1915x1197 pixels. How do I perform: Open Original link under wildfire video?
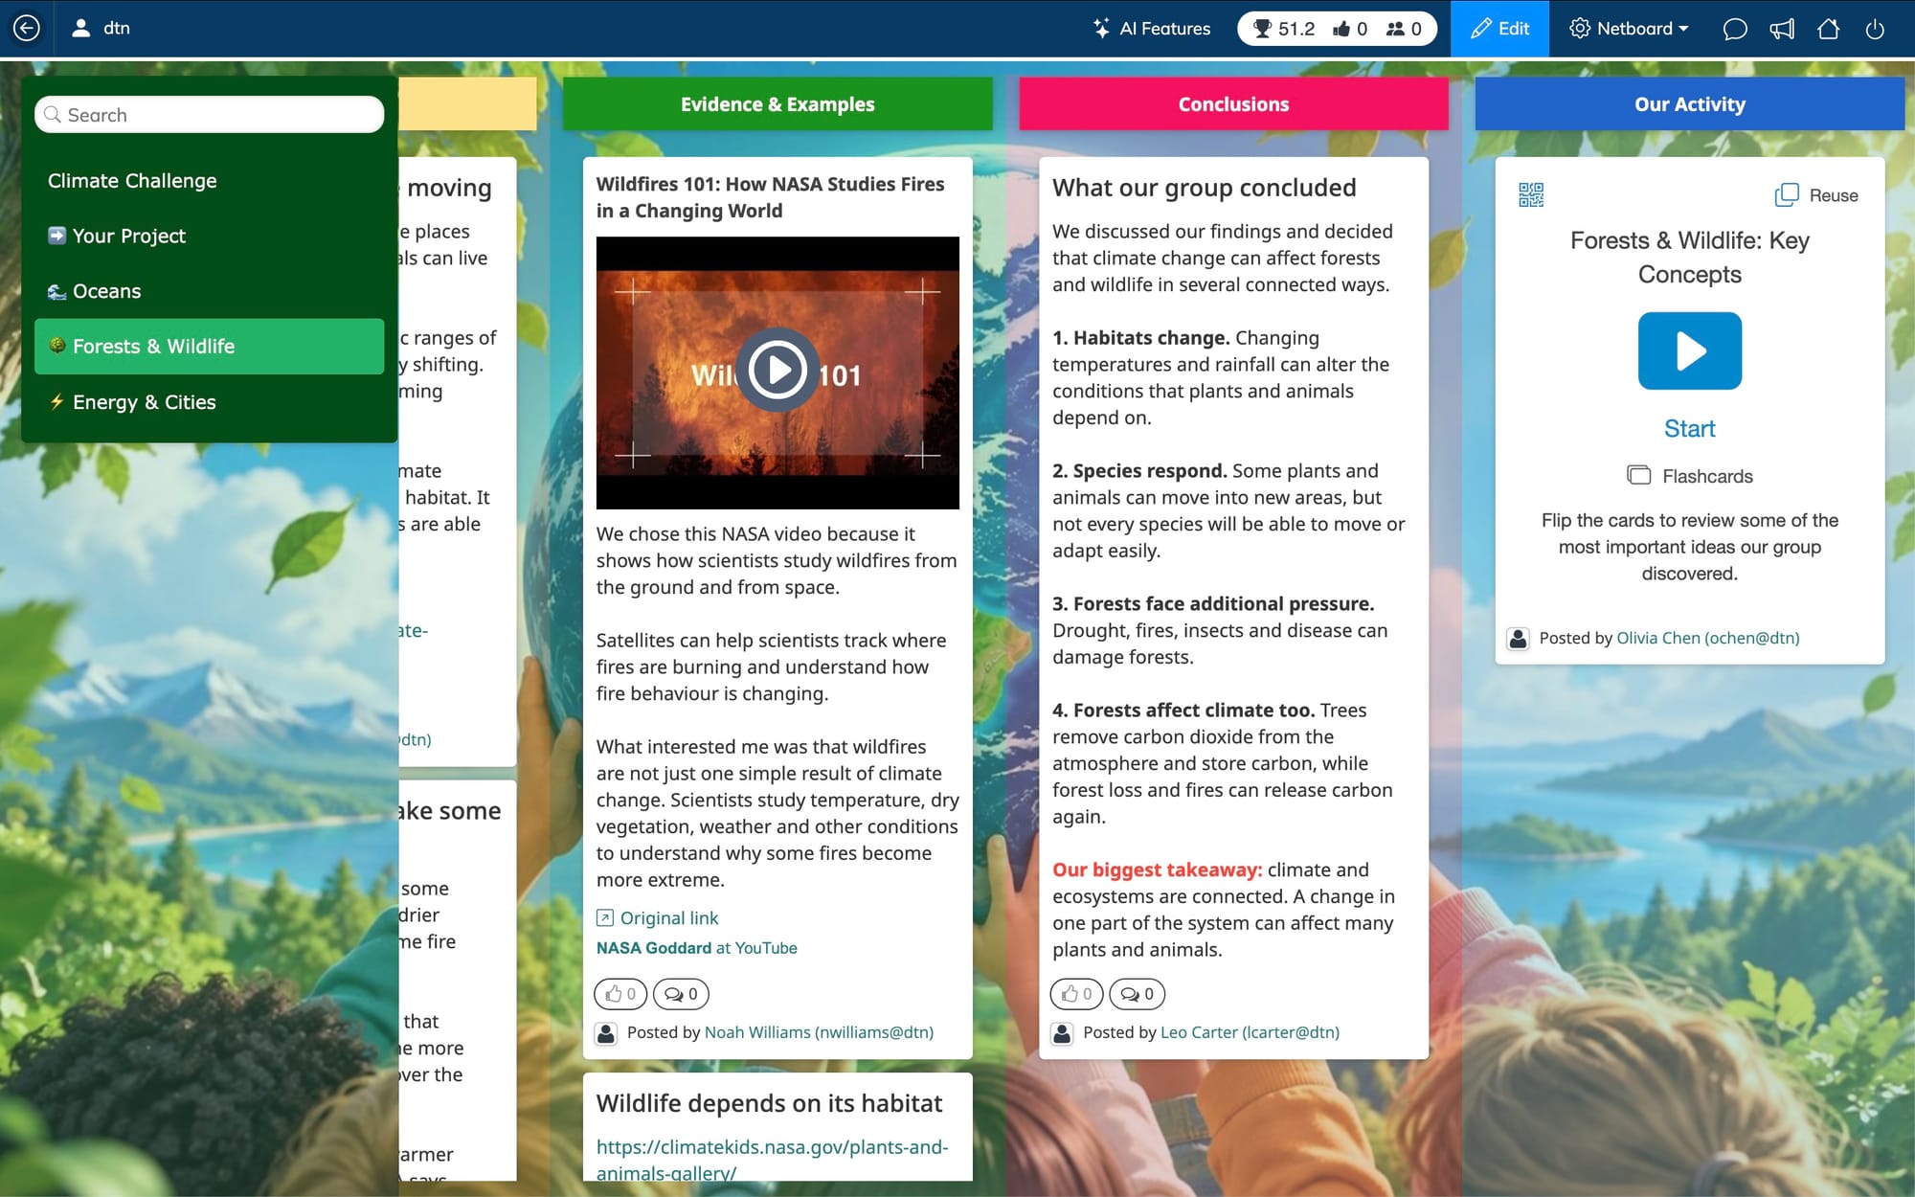coord(658,917)
